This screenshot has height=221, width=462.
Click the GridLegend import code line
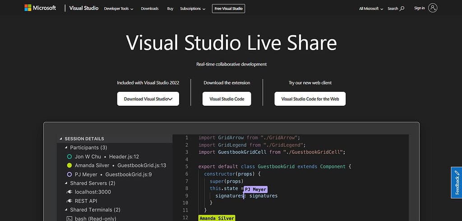[252, 145]
